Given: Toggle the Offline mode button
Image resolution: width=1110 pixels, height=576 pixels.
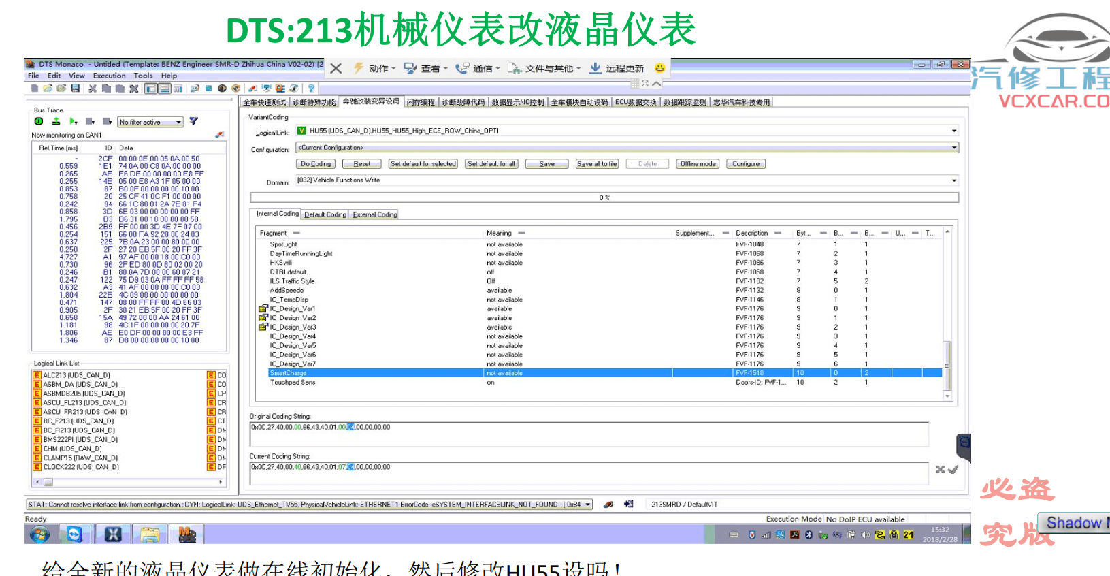Looking at the screenshot, I should (698, 164).
